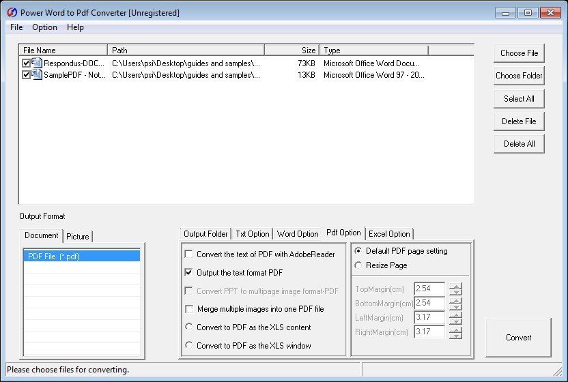
Task: Click the Choose File button
Action: 519,53
